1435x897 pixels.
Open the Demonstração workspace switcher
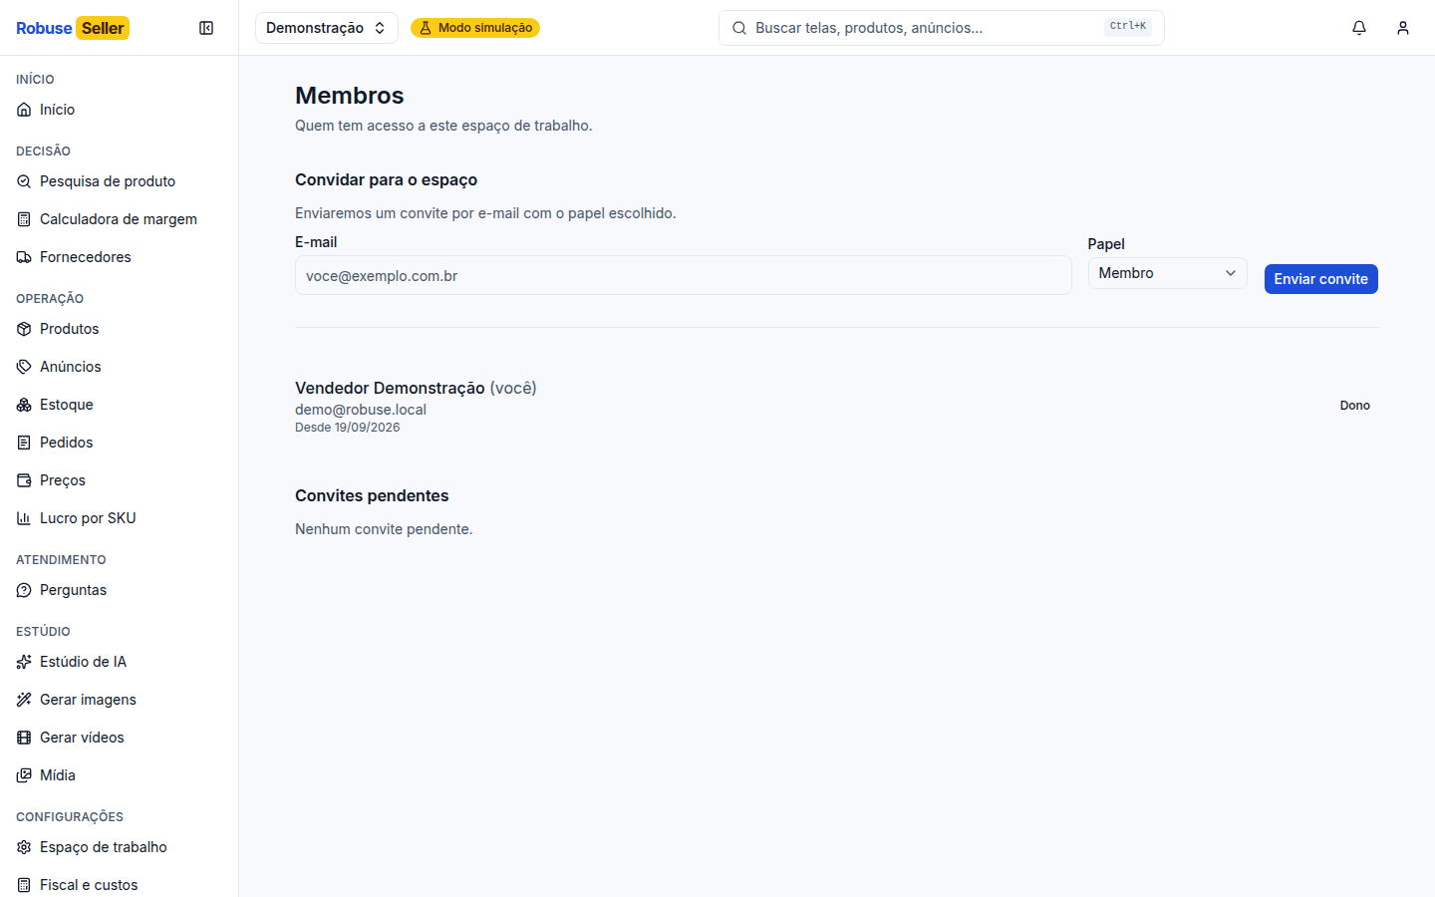[326, 28]
